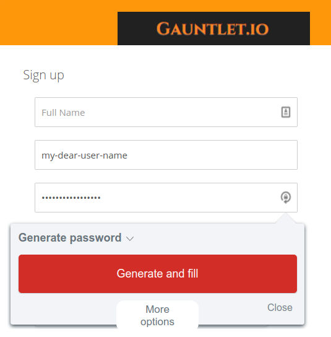This screenshot has width=331, height=337.
Task: Click the masked password dots
Action: coord(71,198)
